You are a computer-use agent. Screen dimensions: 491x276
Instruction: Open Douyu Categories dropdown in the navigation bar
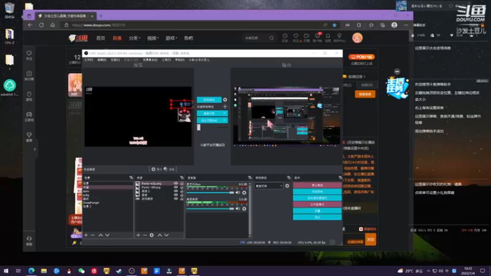(134, 38)
